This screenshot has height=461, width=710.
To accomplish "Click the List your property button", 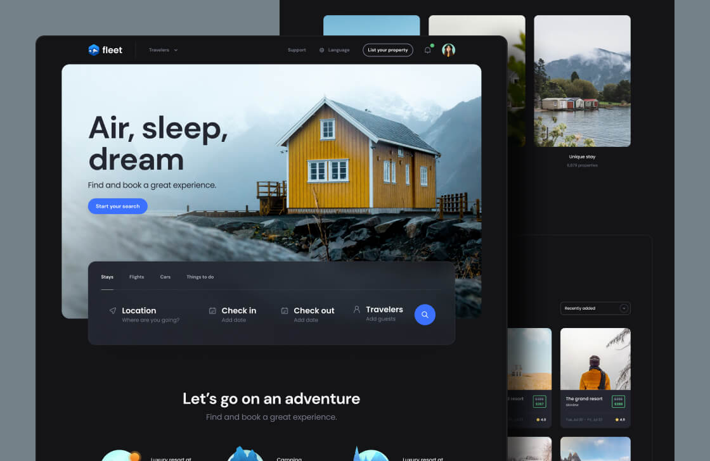I will [x=387, y=50].
